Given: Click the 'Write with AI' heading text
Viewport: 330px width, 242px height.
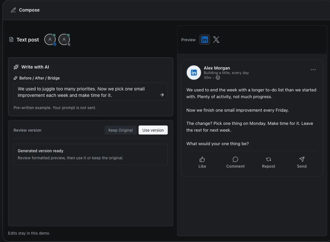Looking at the screenshot, I should (35, 67).
